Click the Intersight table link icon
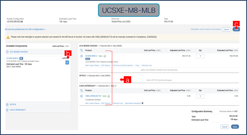The height and width of the screenshot is (135, 247). (x=82, y=91)
